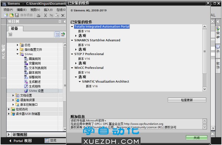Switch to Portal 视图
222x145 pixels.
(20, 141)
